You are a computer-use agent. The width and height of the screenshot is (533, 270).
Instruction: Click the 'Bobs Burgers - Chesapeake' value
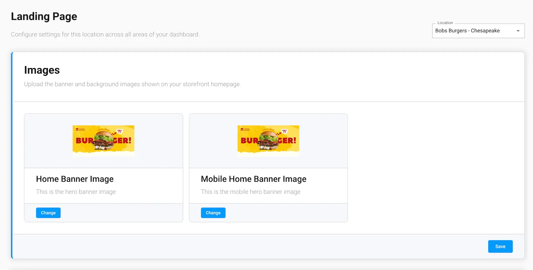pos(467,31)
